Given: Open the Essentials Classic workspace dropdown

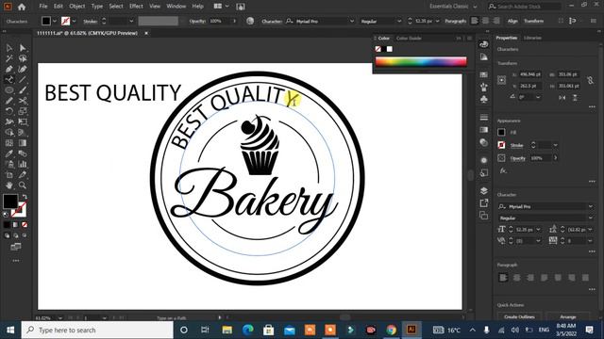Looking at the screenshot, I should (453, 7).
